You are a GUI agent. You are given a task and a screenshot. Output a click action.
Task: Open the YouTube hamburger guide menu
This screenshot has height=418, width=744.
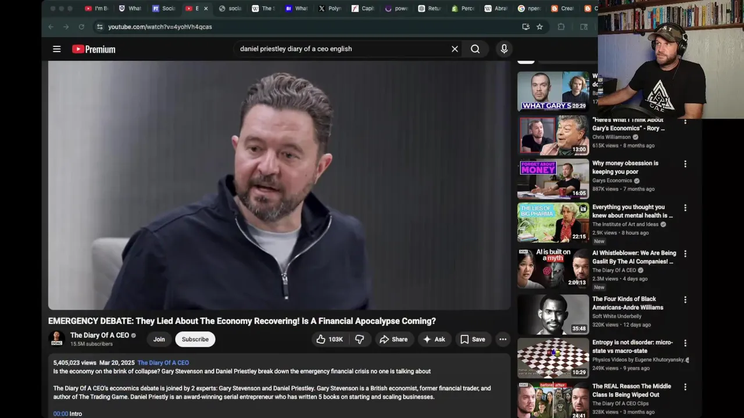[57, 49]
